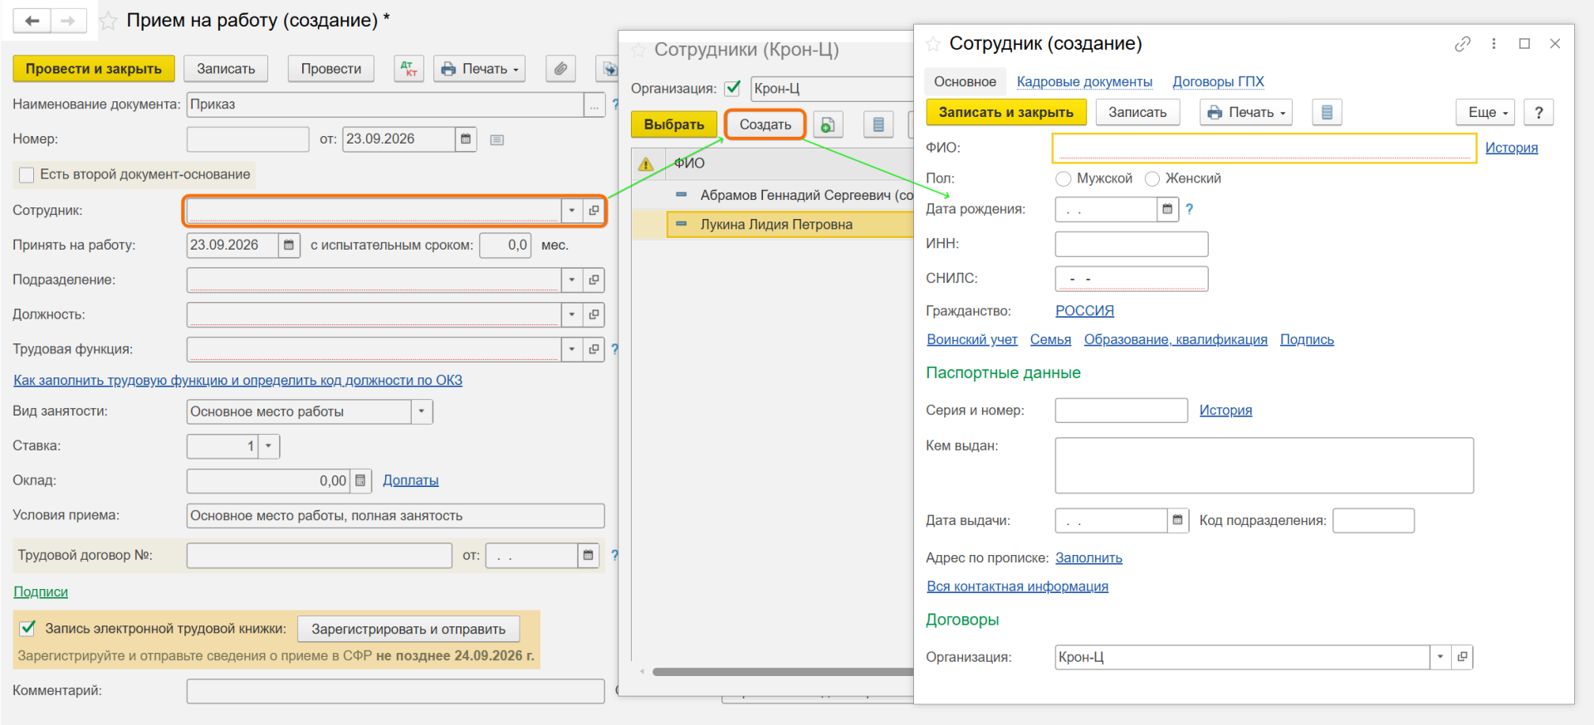Image resolution: width=1594 pixels, height=725 pixels.
Task: Expand the Должность dropdown arrow
Action: click(x=572, y=315)
